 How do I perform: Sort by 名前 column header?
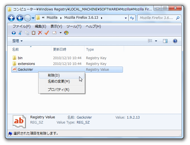click(x=15, y=49)
